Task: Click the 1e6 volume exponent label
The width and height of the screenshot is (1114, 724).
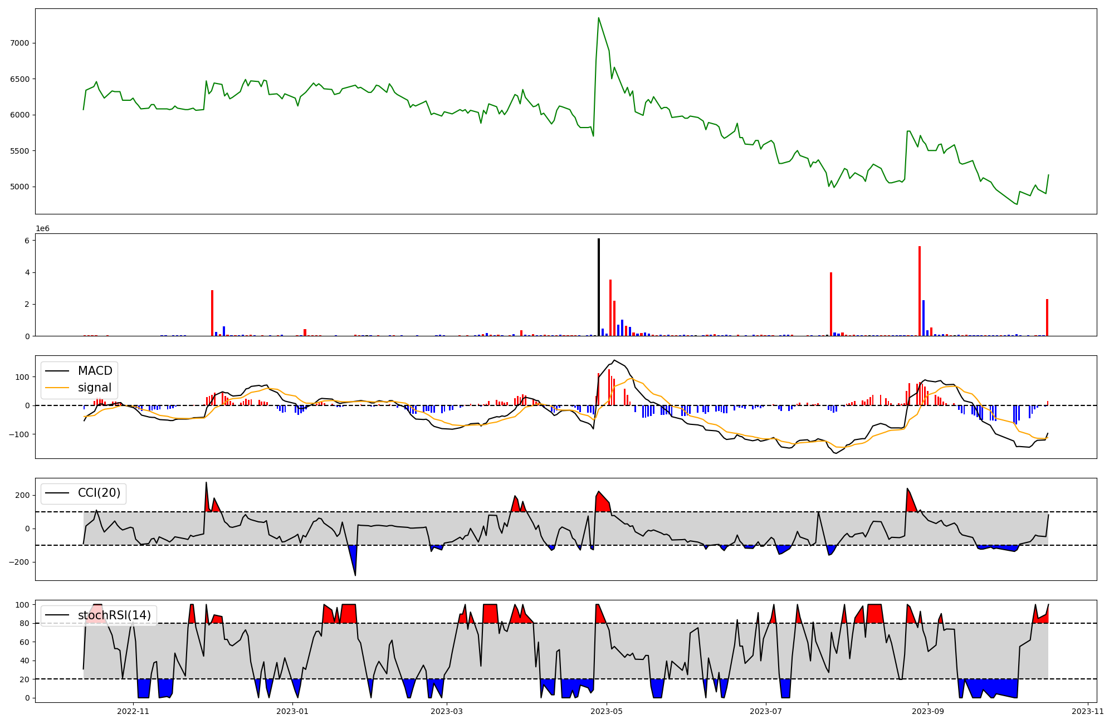Action: click(x=43, y=229)
